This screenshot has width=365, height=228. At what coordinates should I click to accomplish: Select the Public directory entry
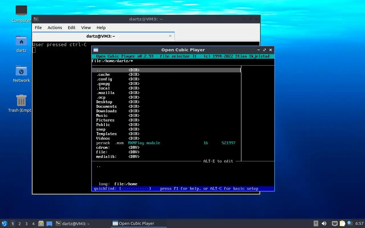click(x=166, y=125)
